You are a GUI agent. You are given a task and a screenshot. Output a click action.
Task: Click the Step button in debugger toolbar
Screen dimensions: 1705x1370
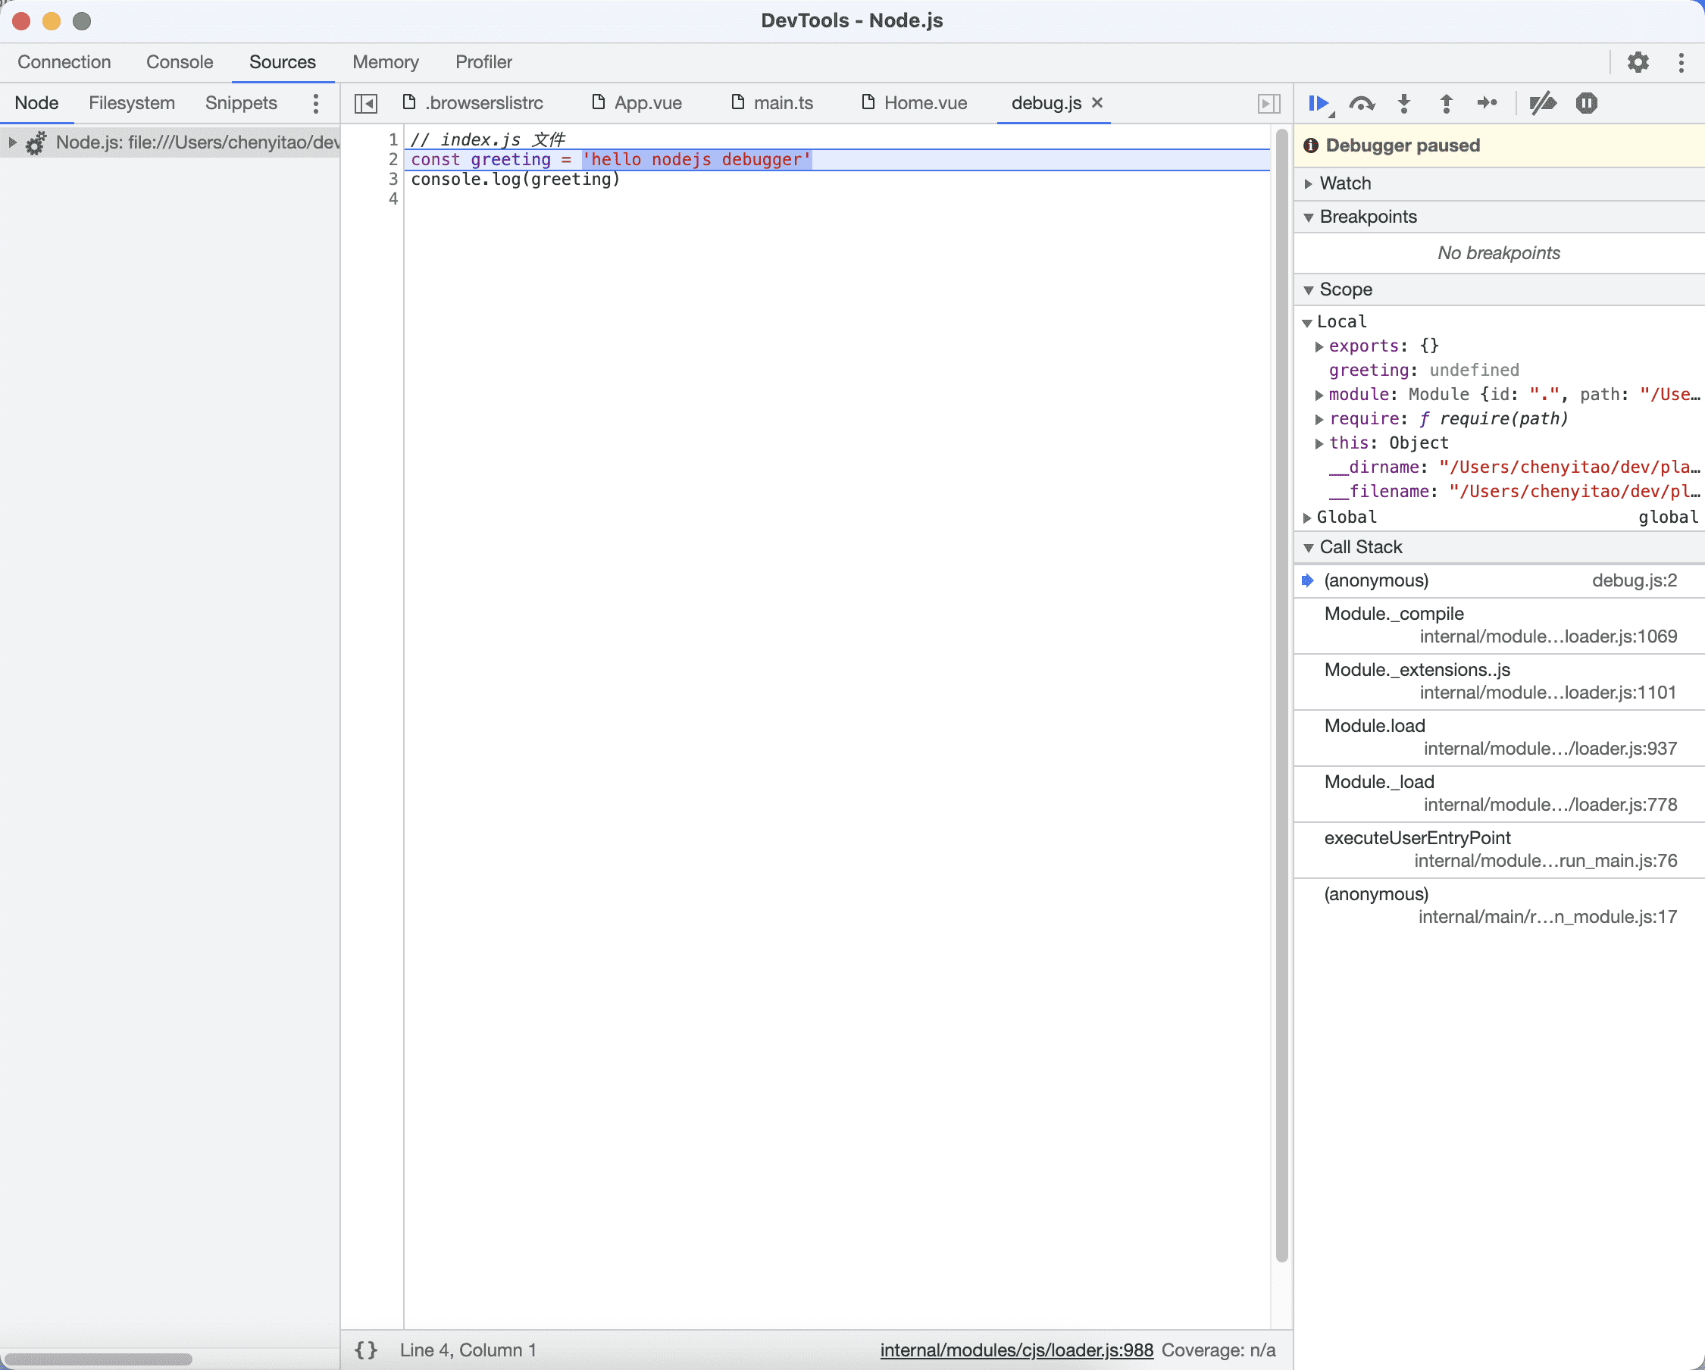1488,104
